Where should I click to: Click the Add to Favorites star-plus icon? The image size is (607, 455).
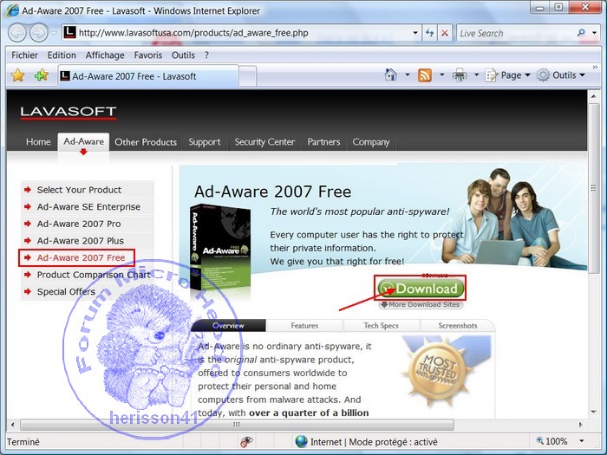coord(41,75)
